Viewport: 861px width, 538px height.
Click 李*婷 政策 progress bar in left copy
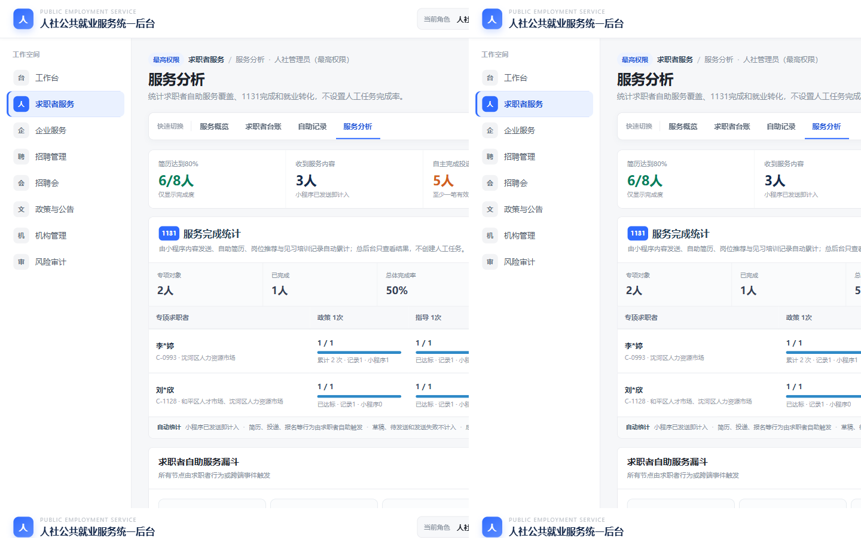click(x=359, y=353)
